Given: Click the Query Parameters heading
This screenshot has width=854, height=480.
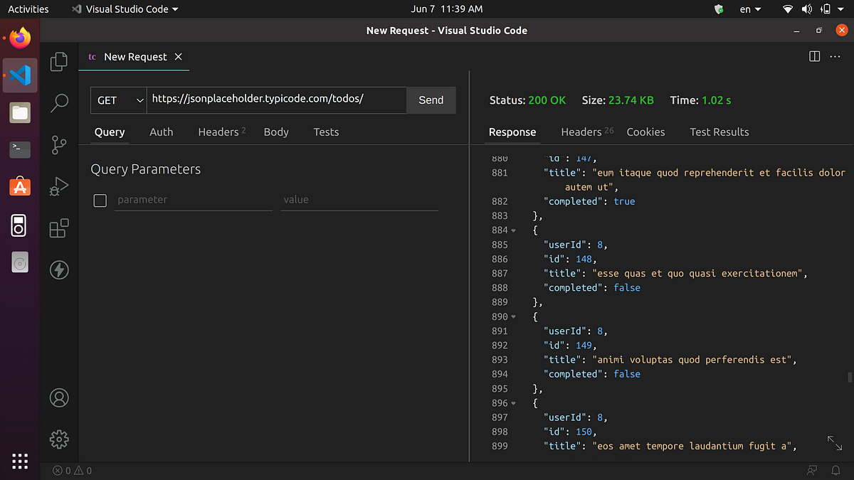Looking at the screenshot, I should (x=146, y=169).
